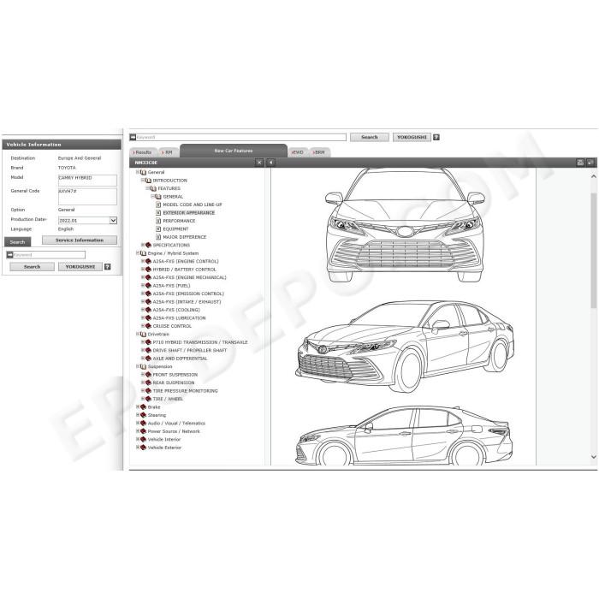Click the vertical scrollbar thumb in viewer

point(594,250)
